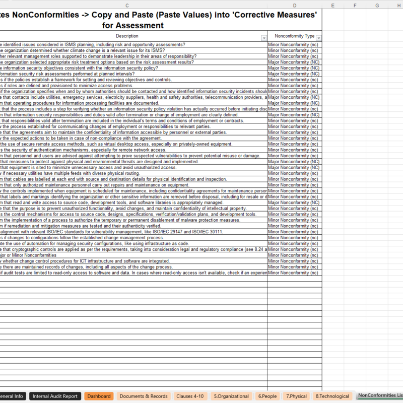This screenshot has height=403, width=403.
Task: Go to the General Info sheet tab
Action: point(11,396)
